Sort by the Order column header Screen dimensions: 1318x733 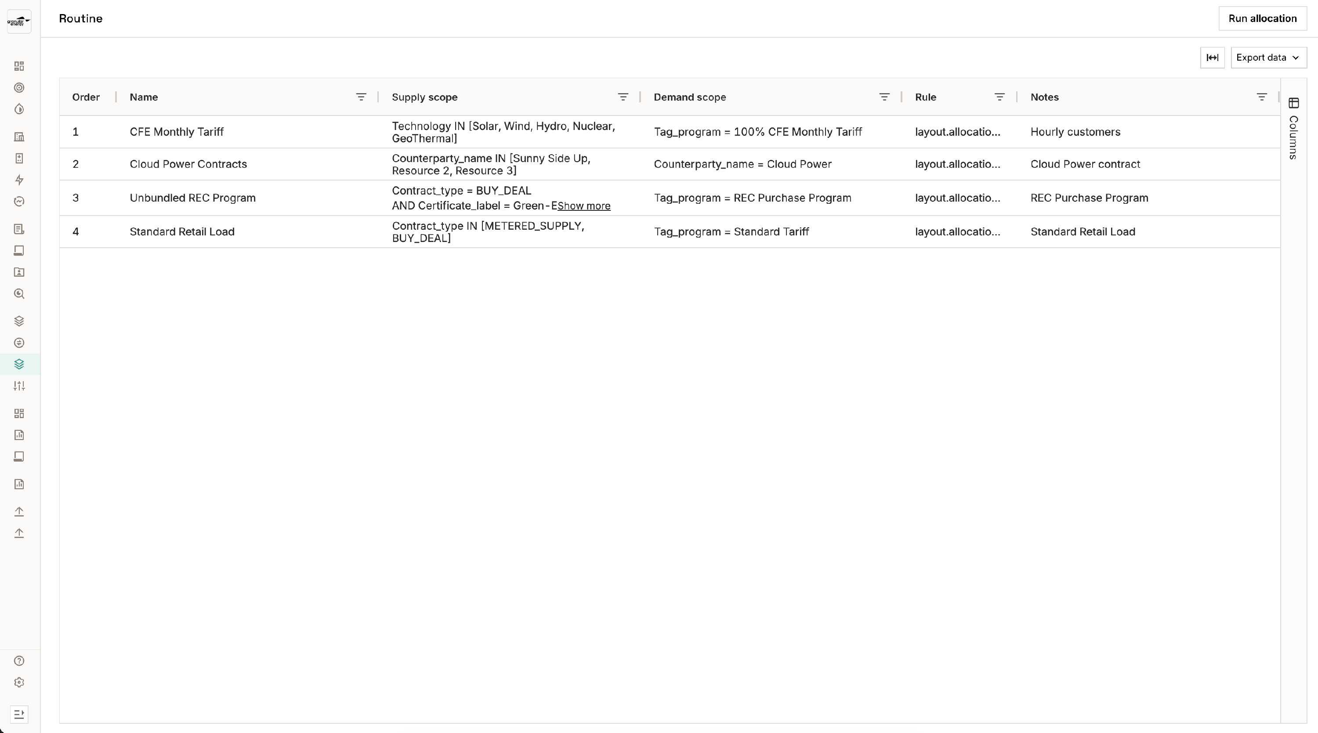click(x=86, y=97)
